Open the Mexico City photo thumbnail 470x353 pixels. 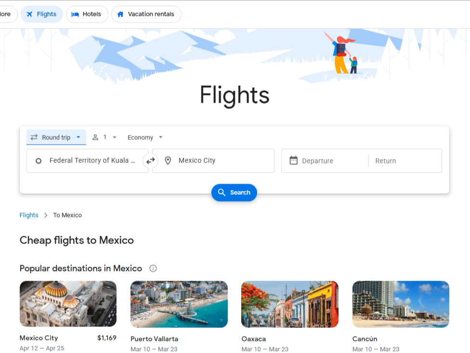pos(68,304)
